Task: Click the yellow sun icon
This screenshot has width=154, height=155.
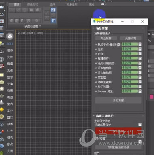Action: (2, 109)
